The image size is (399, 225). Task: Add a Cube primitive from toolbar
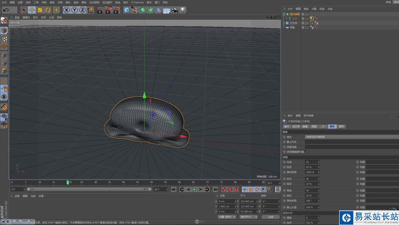click(x=127, y=10)
